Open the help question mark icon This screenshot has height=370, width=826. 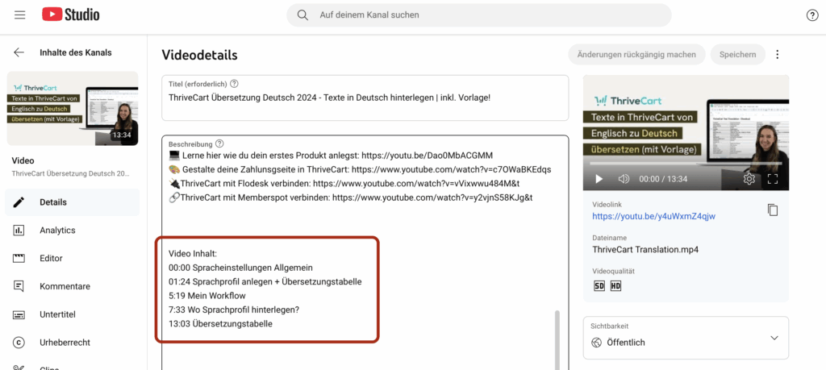pos(812,15)
